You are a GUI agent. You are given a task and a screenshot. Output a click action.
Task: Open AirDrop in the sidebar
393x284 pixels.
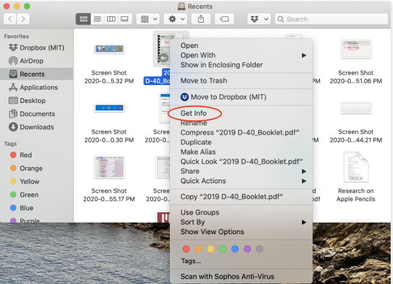coord(37,61)
